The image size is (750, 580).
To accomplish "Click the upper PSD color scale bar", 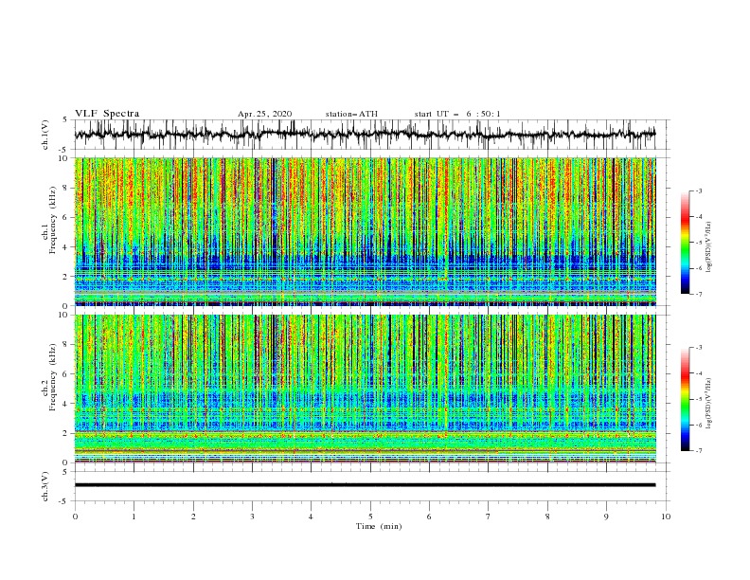I will pos(686,243).
